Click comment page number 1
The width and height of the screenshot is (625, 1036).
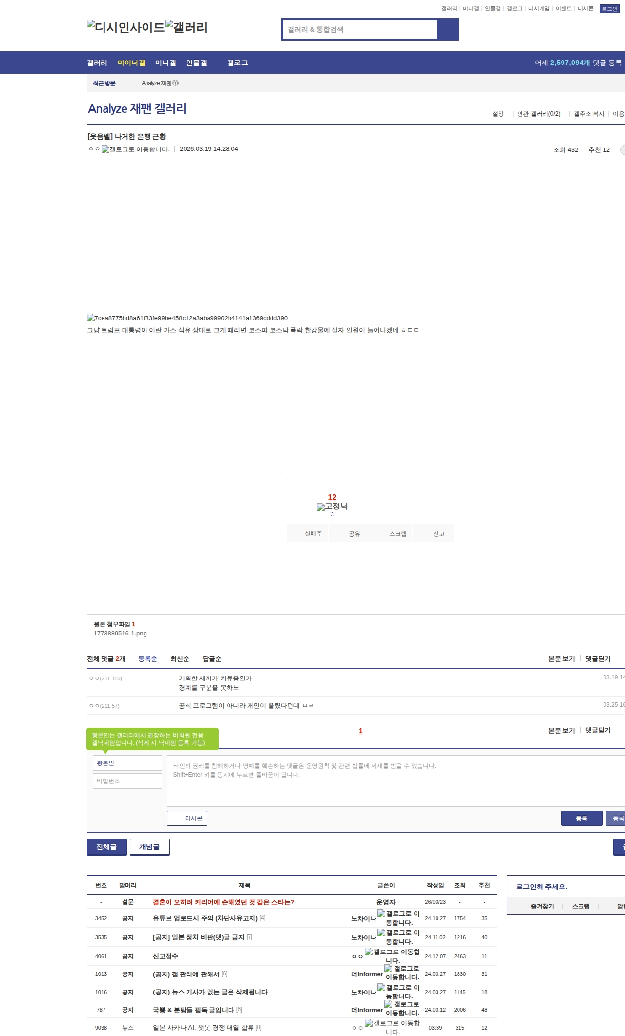click(361, 731)
